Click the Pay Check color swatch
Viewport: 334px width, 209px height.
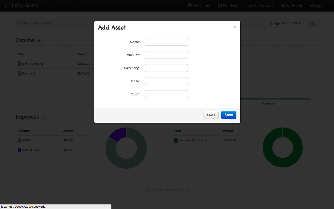[x=19, y=73]
